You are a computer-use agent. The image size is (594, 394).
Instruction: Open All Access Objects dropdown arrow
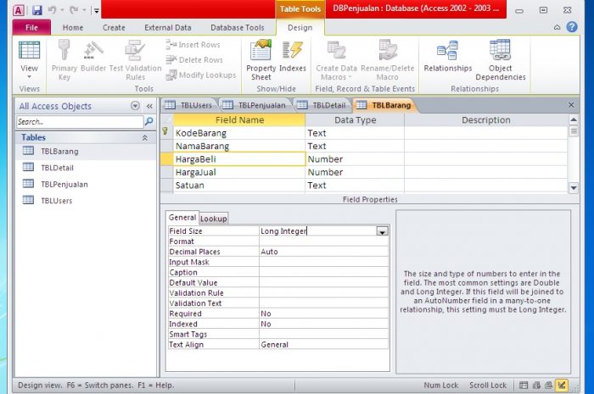tap(135, 106)
